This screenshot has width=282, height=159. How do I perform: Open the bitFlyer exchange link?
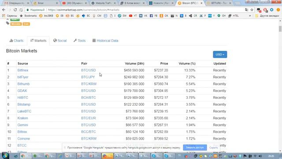point(23,77)
